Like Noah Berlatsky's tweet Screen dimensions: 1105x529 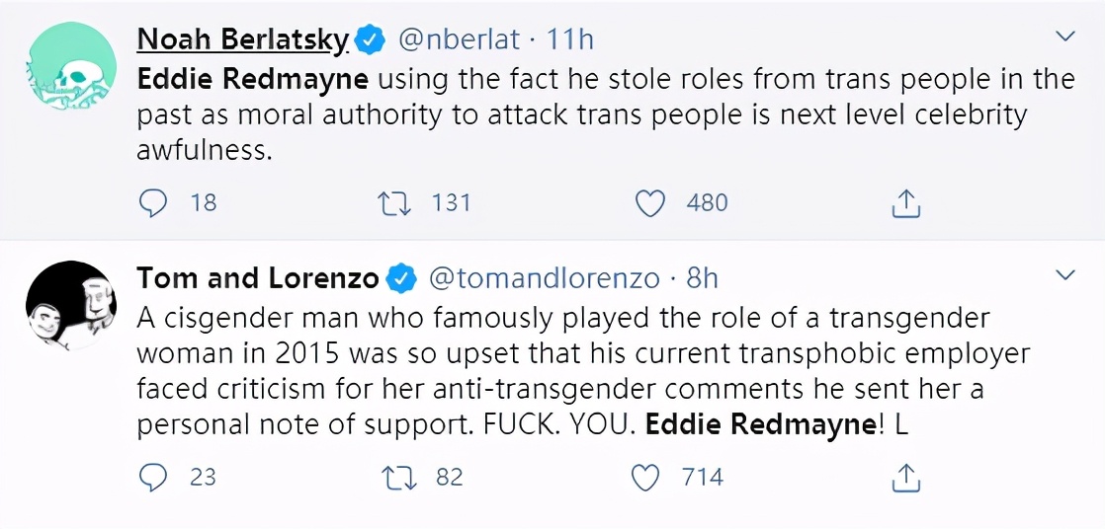650,203
